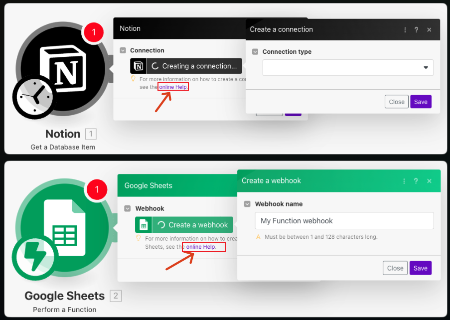Screen dimensions: 450x320
Task: Click the Sheets icon beside Create a webhook
Action: (144, 225)
